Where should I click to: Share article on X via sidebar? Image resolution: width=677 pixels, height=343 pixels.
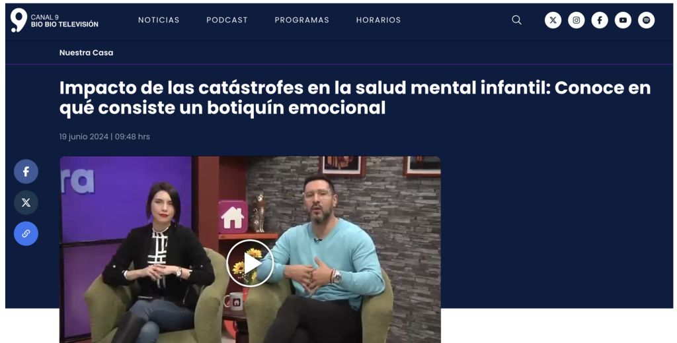coord(26,203)
